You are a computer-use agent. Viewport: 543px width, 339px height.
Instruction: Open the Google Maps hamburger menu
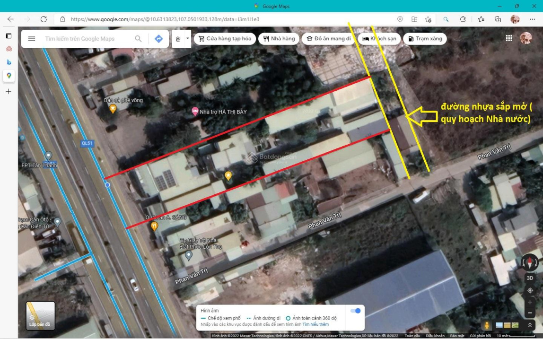click(x=32, y=39)
